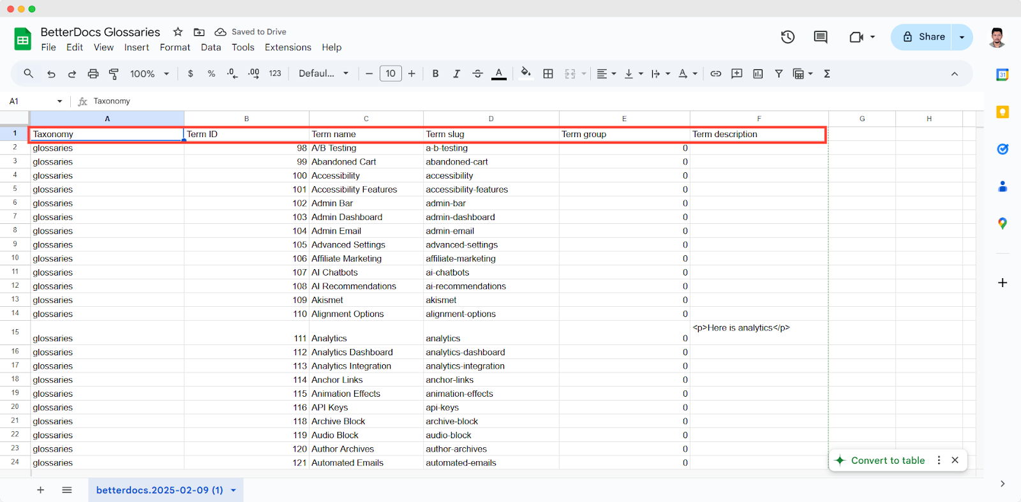Open the font family dropdown

(324, 74)
